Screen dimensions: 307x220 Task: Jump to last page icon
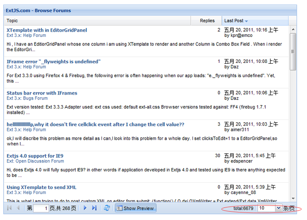point(94,208)
